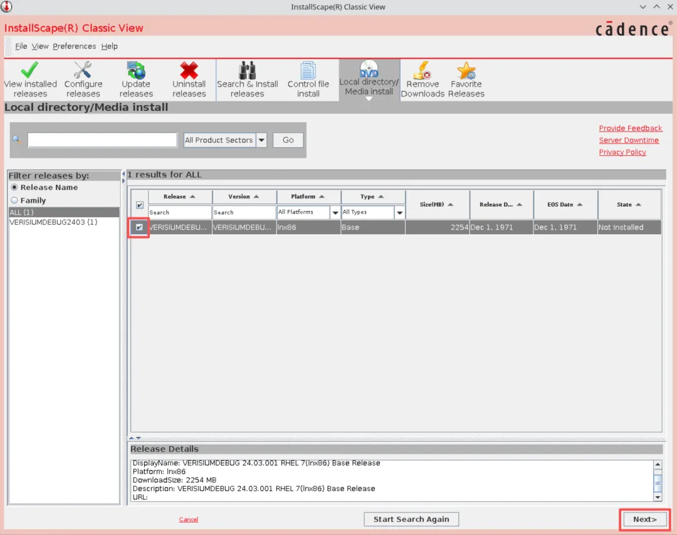Click the 2254 size cell
This screenshot has width=677, height=535.
click(437, 227)
